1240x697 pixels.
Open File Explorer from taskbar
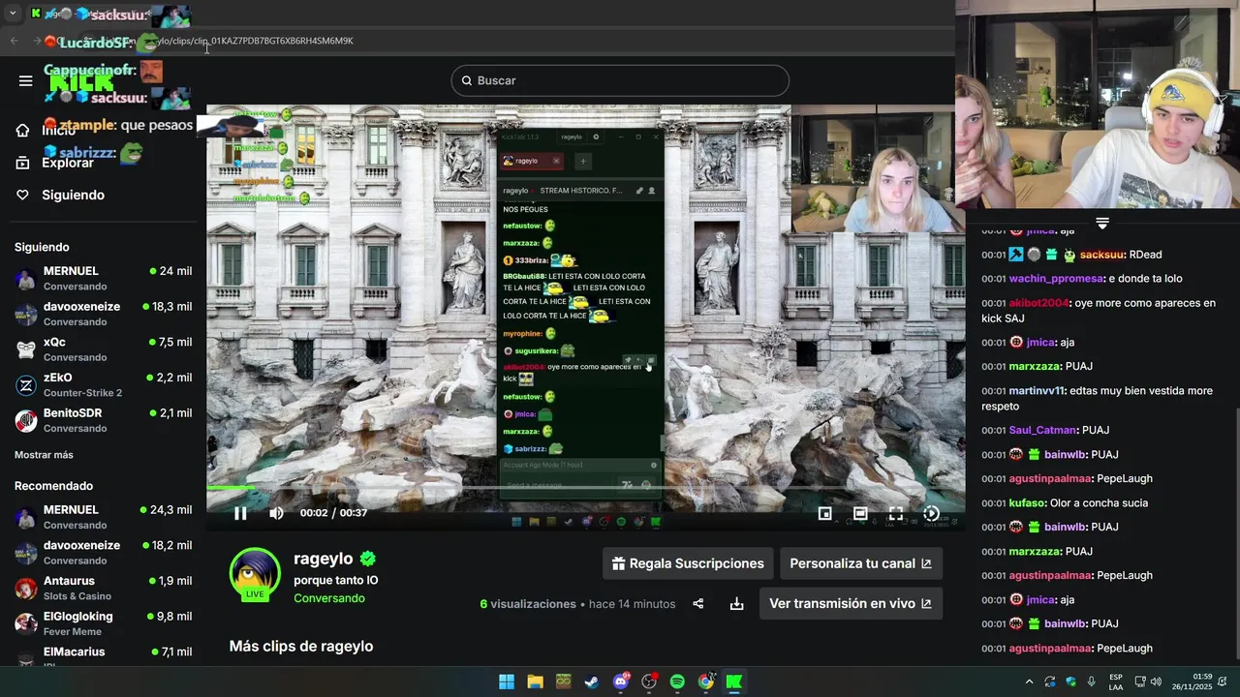coord(535,682)
